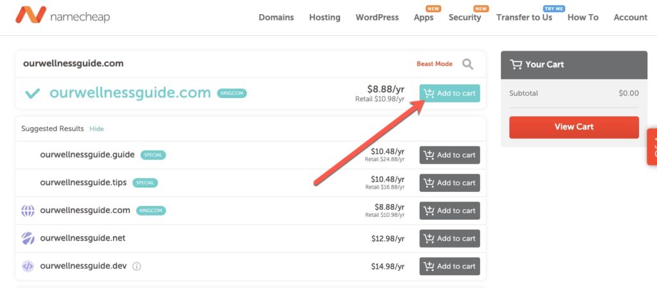Expand the Security menu

coord(465,17)
